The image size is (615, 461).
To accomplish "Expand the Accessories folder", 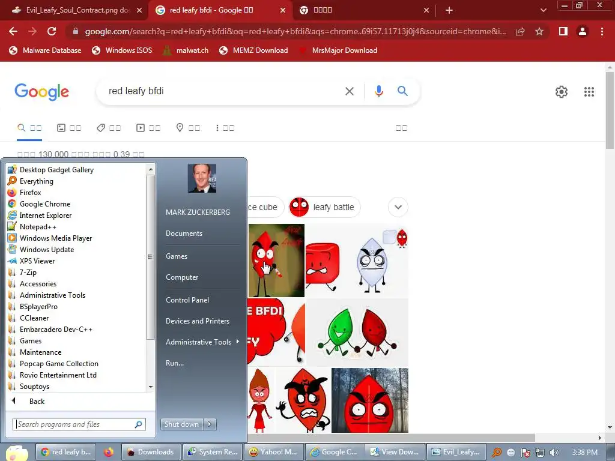I will click(38, 283).
